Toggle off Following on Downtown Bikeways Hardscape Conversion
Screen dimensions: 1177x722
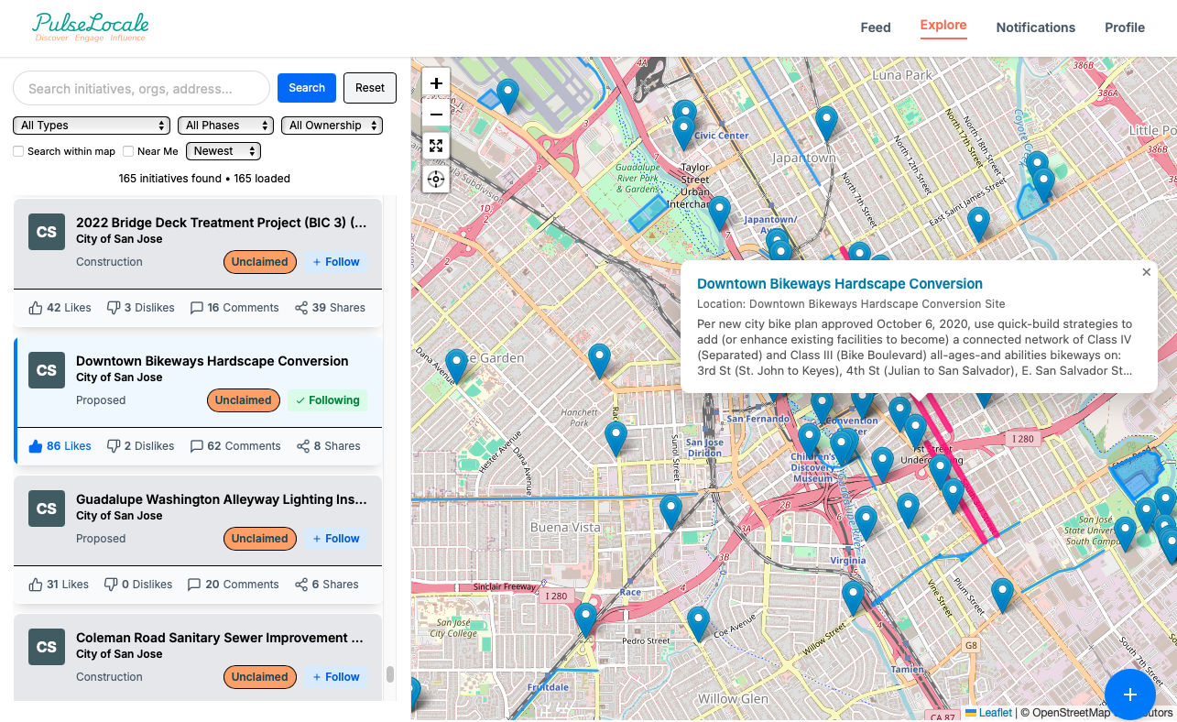(x=327, y=400)
